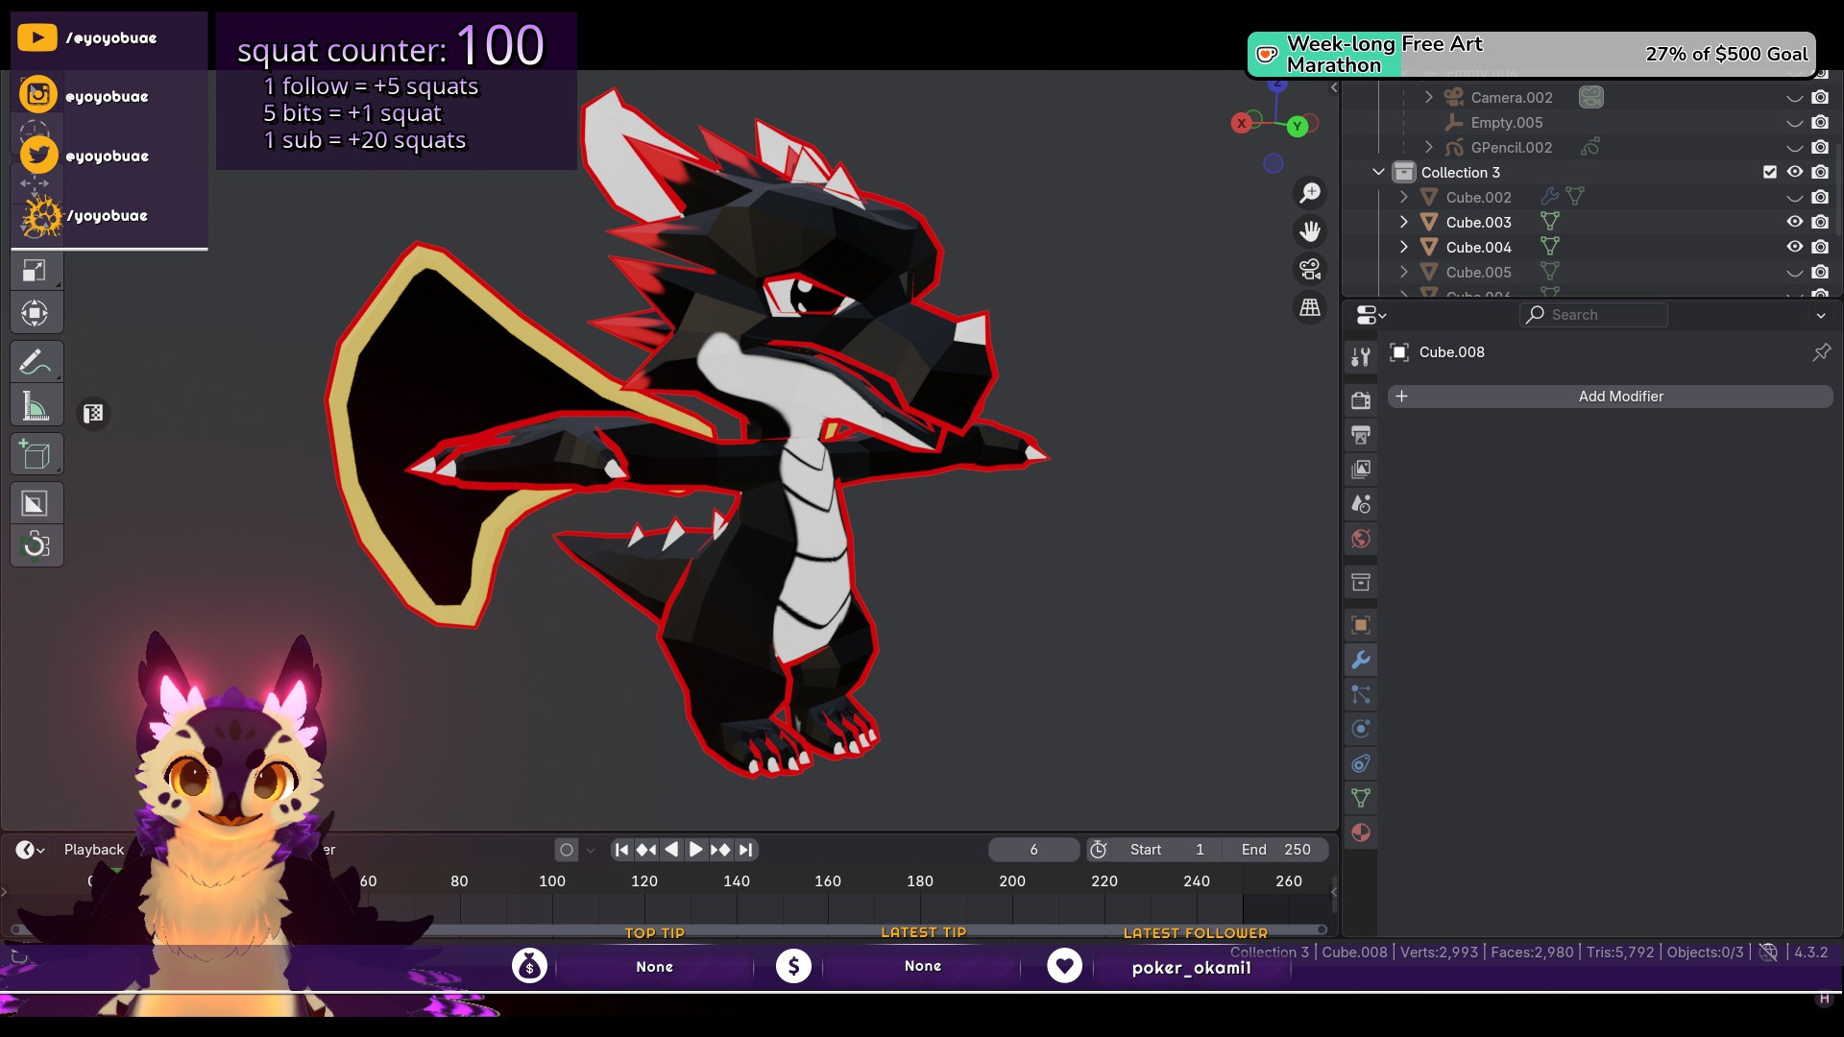Viewport: 1844px width, 1037px height.
Task: Open the Render properties tab
Action: coord(1361,400)
